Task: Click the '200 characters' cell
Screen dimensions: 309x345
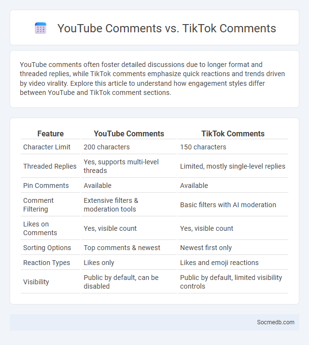Action: pos(107,147)
